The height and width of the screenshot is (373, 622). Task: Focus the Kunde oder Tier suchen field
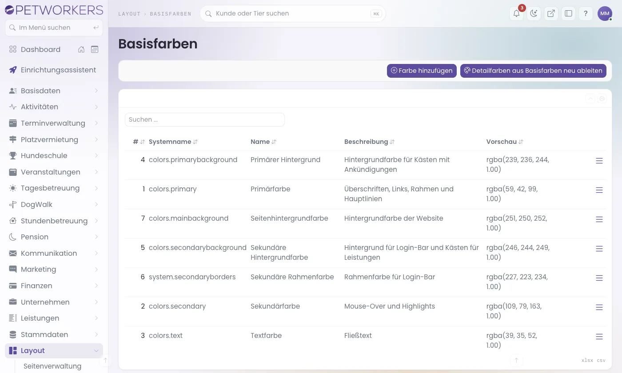tap(293, 13)
